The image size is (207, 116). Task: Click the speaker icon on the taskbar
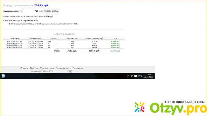3,76
